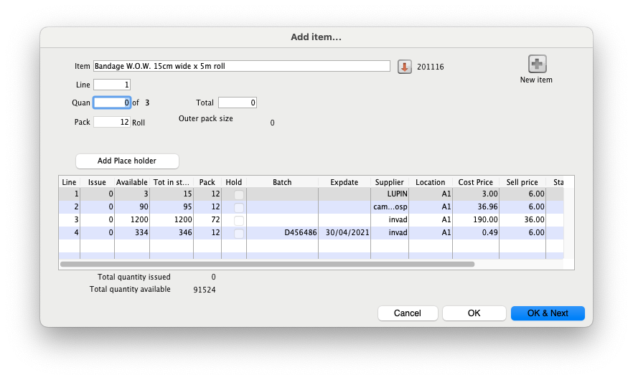Sort by Expdate column header
Image resolution: width=633 pixels, height=380 pixels.
click(343, 182)
